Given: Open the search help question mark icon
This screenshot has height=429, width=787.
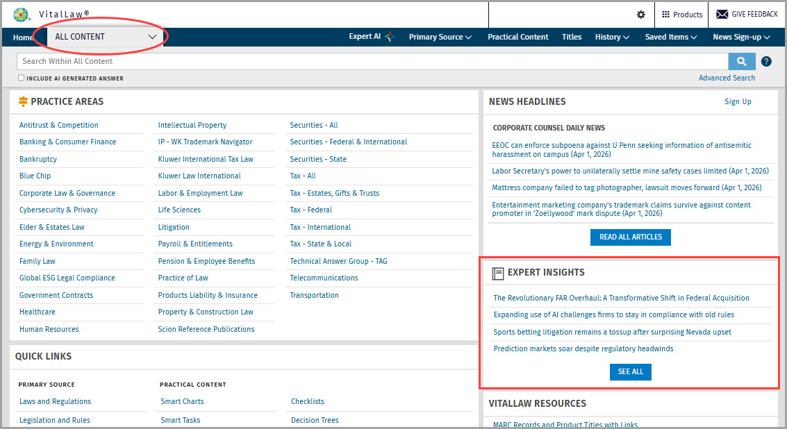Looking at the screenshot, I should pos(766,61).
